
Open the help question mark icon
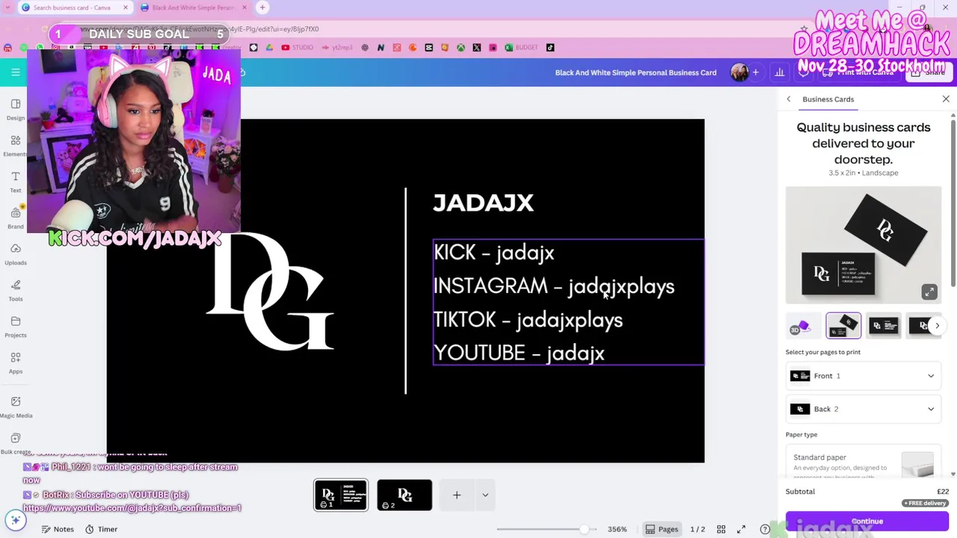coord(765,529)
